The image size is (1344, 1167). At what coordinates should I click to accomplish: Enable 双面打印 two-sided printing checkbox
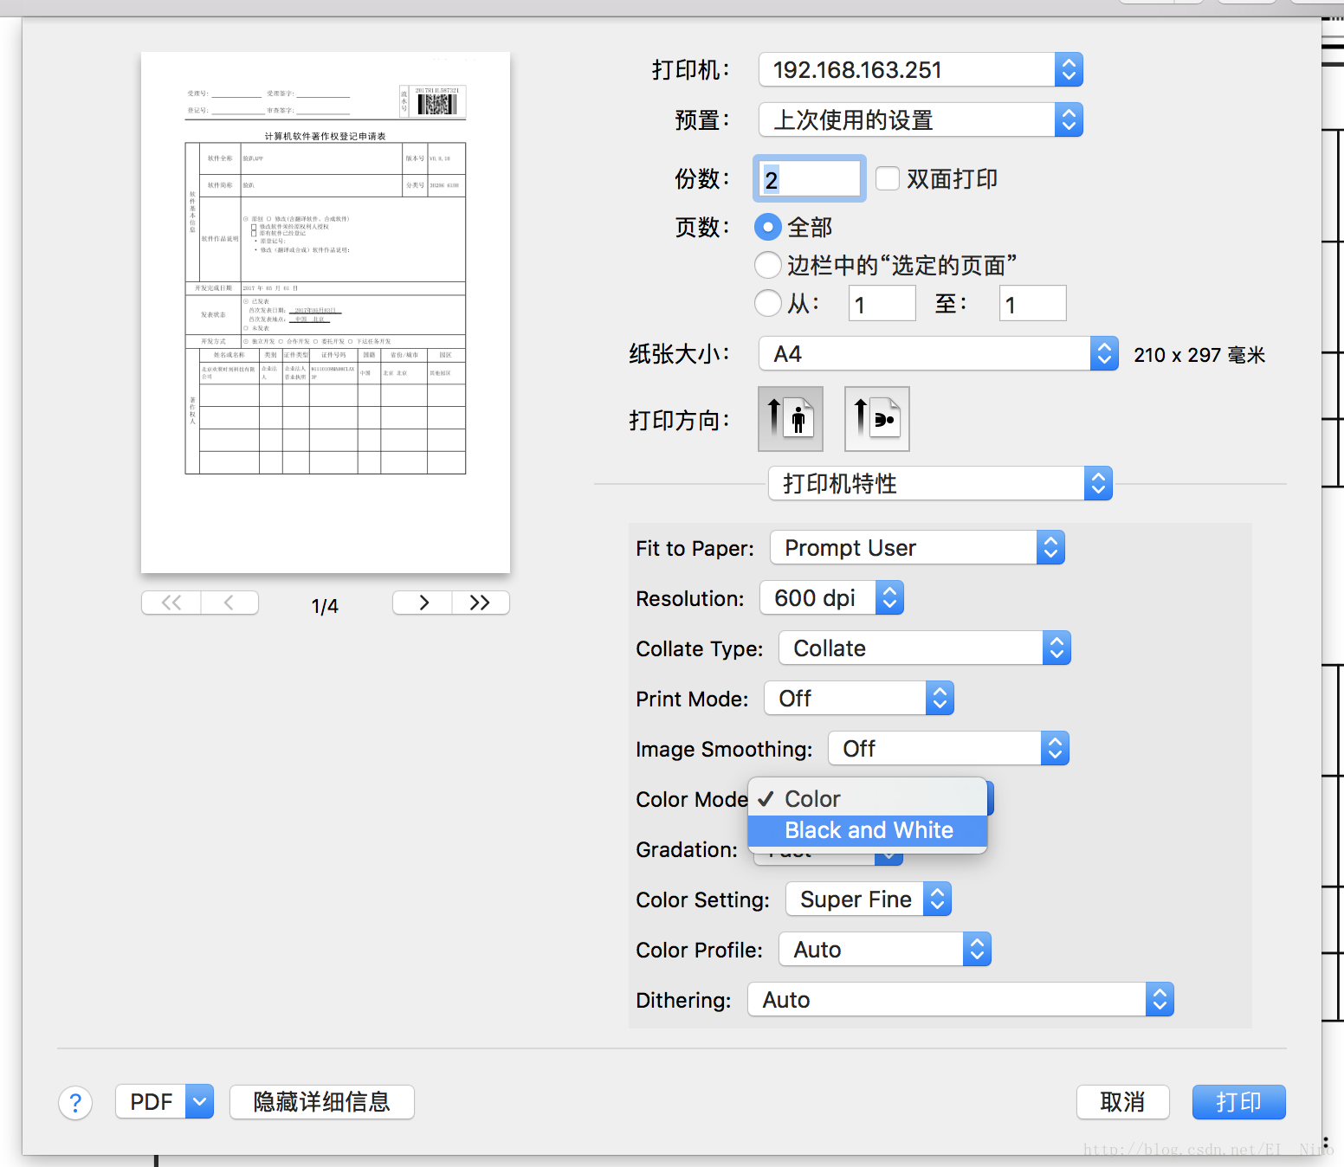(x=888, y=178)
